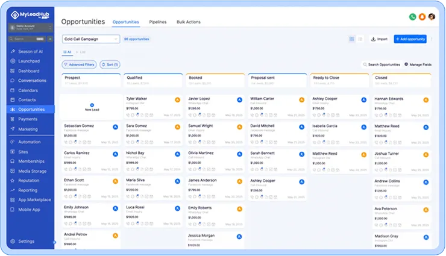Open the Isabella Garcia opportunity card

339,134
